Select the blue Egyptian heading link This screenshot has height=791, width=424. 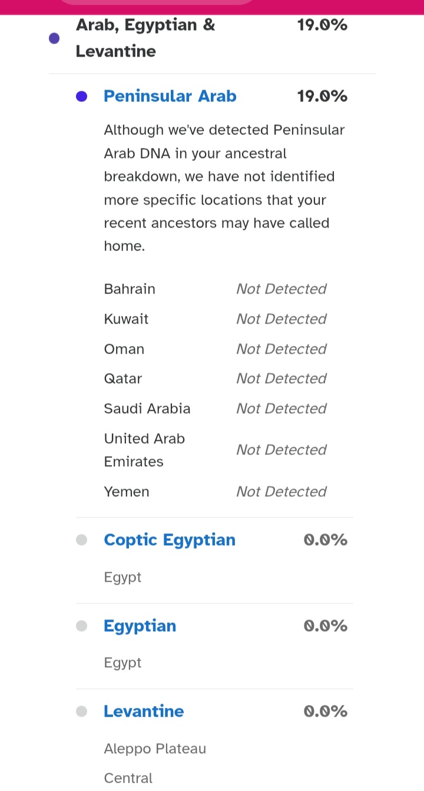(x=140, y=626)
